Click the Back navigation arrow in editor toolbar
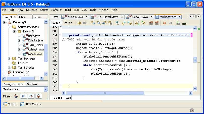Viewport: 204px width, 114px height. coord(79,23)
